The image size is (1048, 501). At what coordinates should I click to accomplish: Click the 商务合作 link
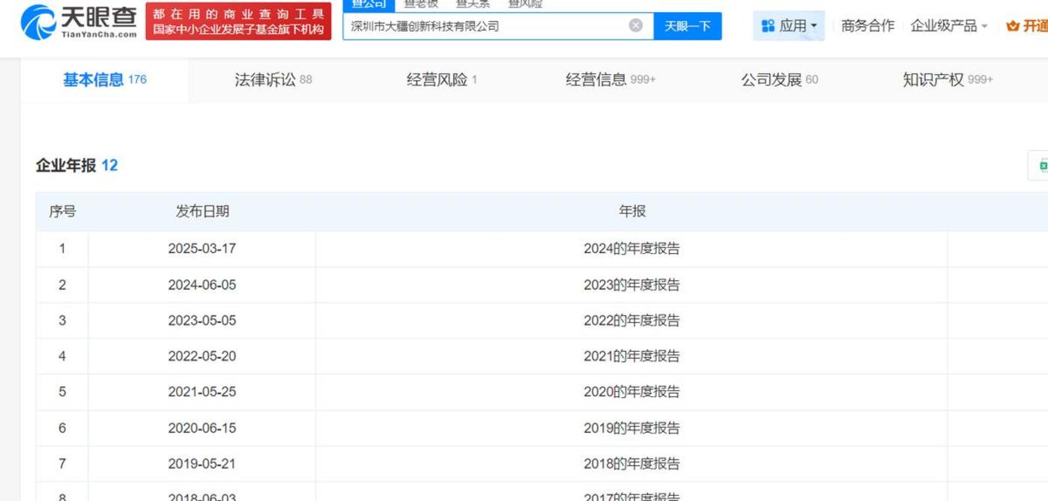[867, 26]
